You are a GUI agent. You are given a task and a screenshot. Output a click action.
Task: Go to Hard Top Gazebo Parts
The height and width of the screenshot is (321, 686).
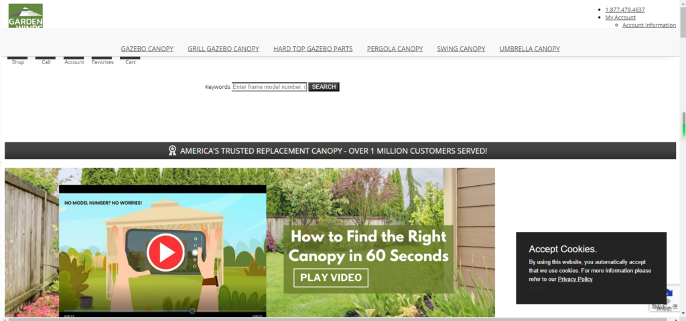pos(313,49)
